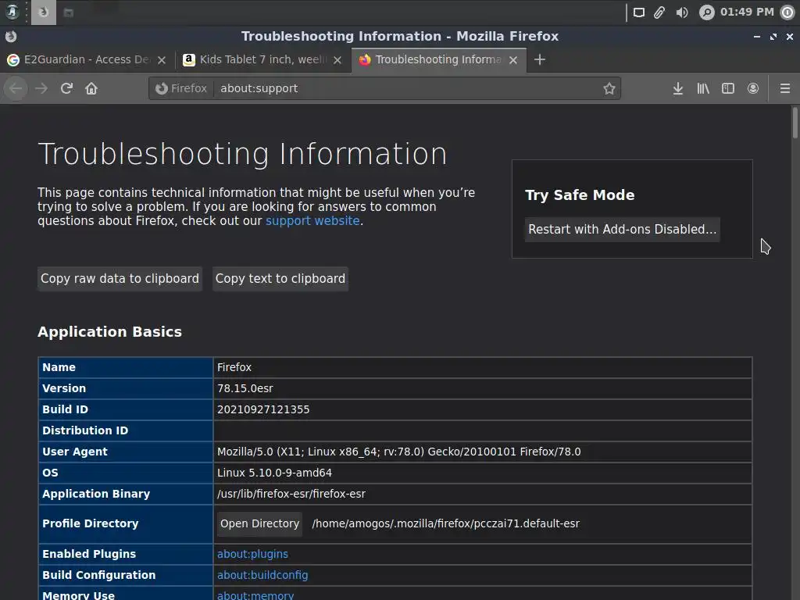This screenshot has height=600, width=800.
Task: Click Copy text to clipboard
Action: click(x=280, y=279)
